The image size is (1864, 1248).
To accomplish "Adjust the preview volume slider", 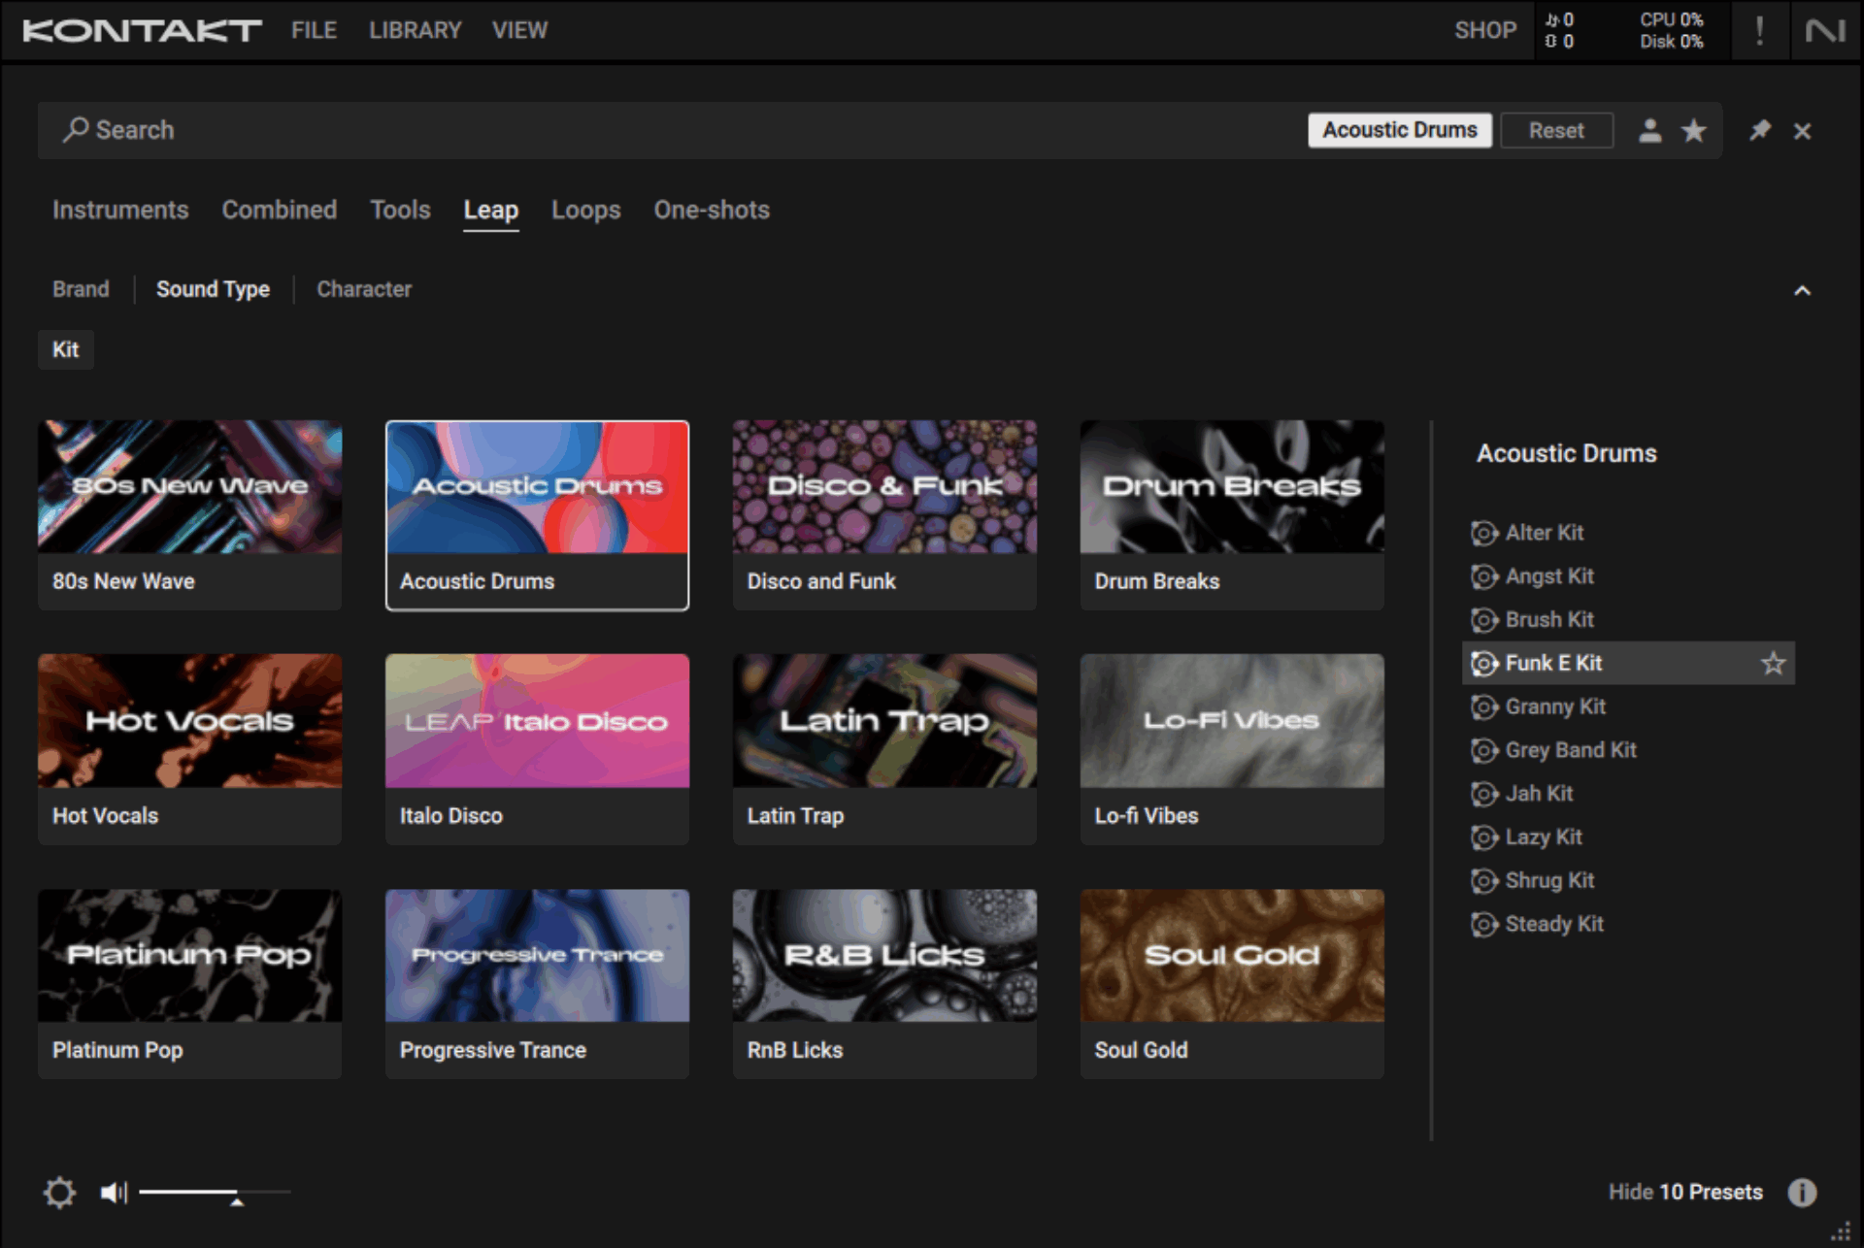I will (236, 1194).
